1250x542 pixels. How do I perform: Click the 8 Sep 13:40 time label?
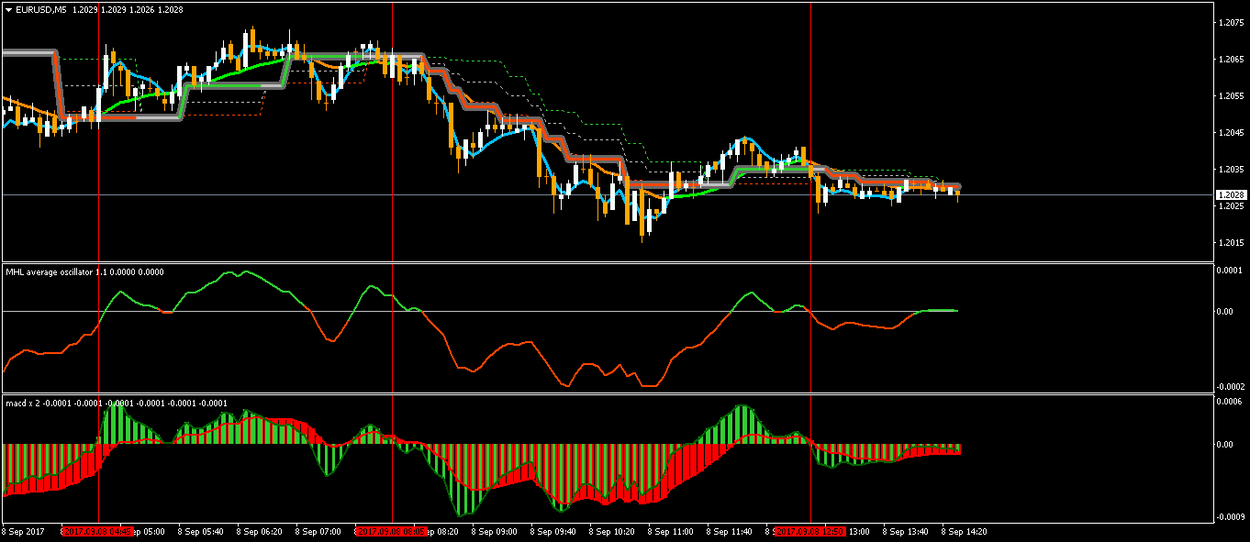pos(906,531)
